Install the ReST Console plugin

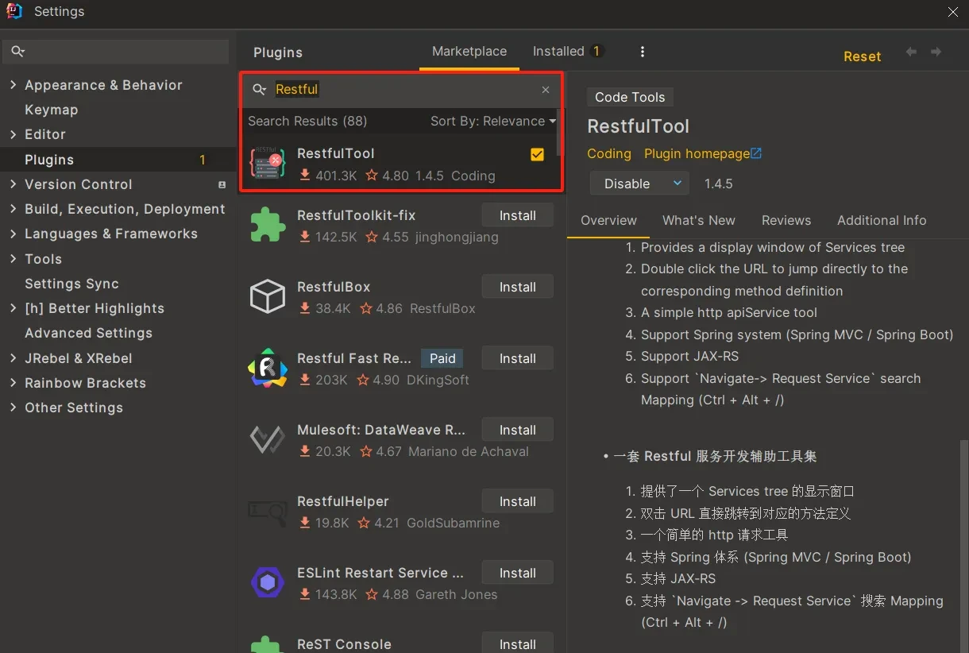[x=518, y=643]
